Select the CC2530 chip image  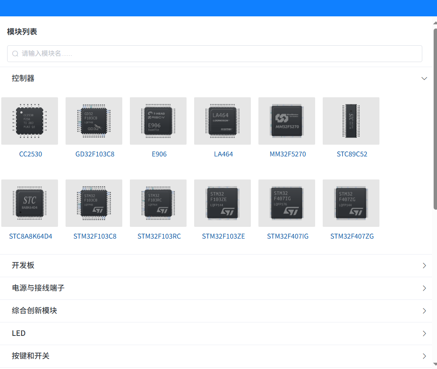(x=29, y=121)
